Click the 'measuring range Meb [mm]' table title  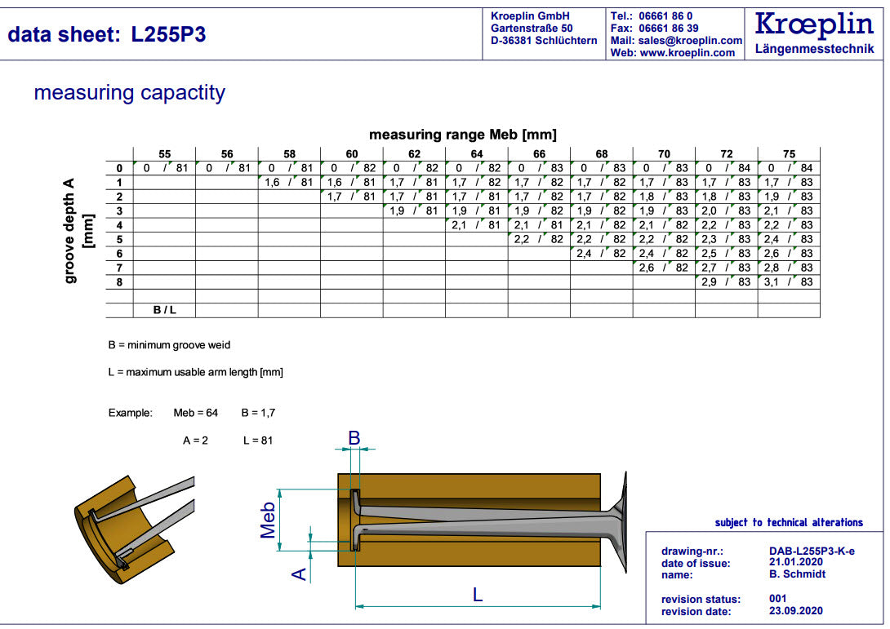(x=462, y=135)
